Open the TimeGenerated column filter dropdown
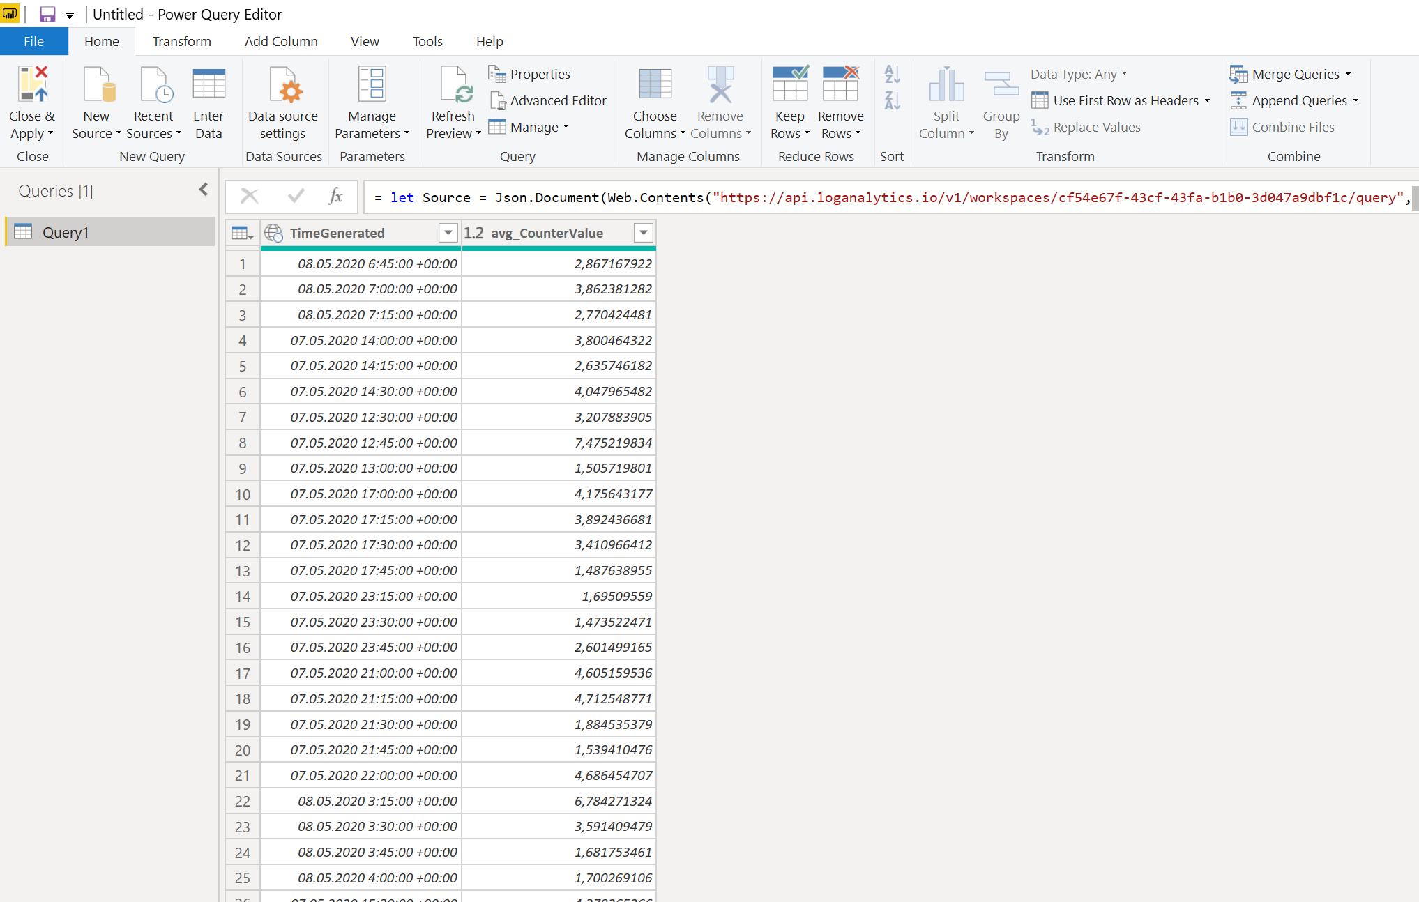The height and width of the screenshot is (902, 1419). point(448,233)
